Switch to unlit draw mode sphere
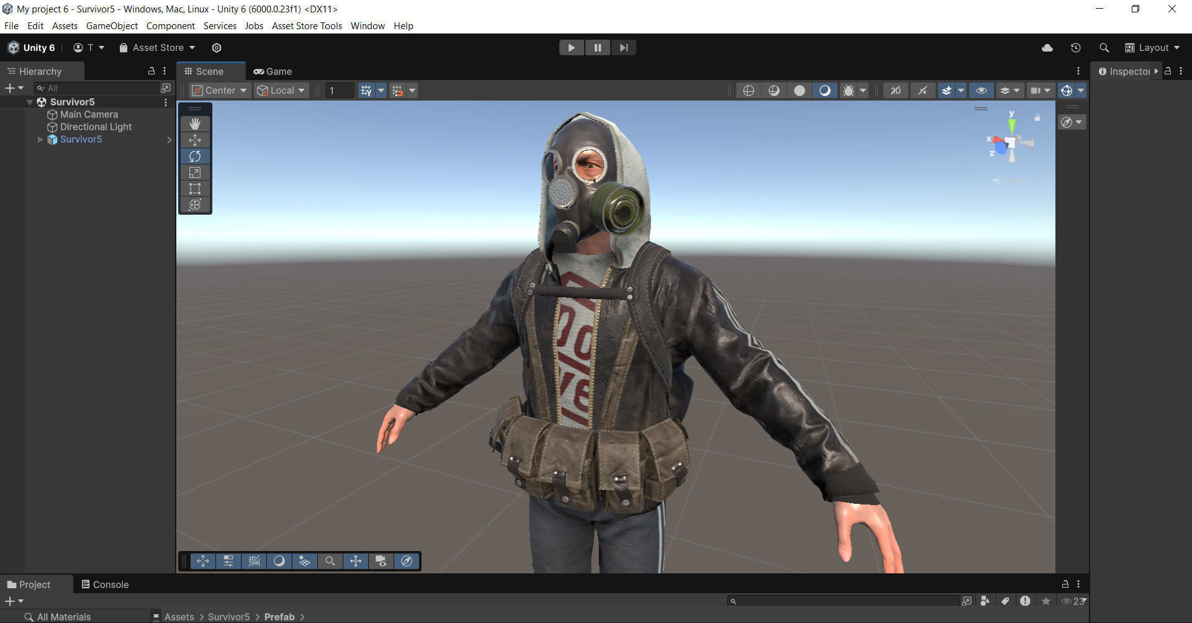The width and height of the screenshot is (1192, 623). click(x=800, y=91)
